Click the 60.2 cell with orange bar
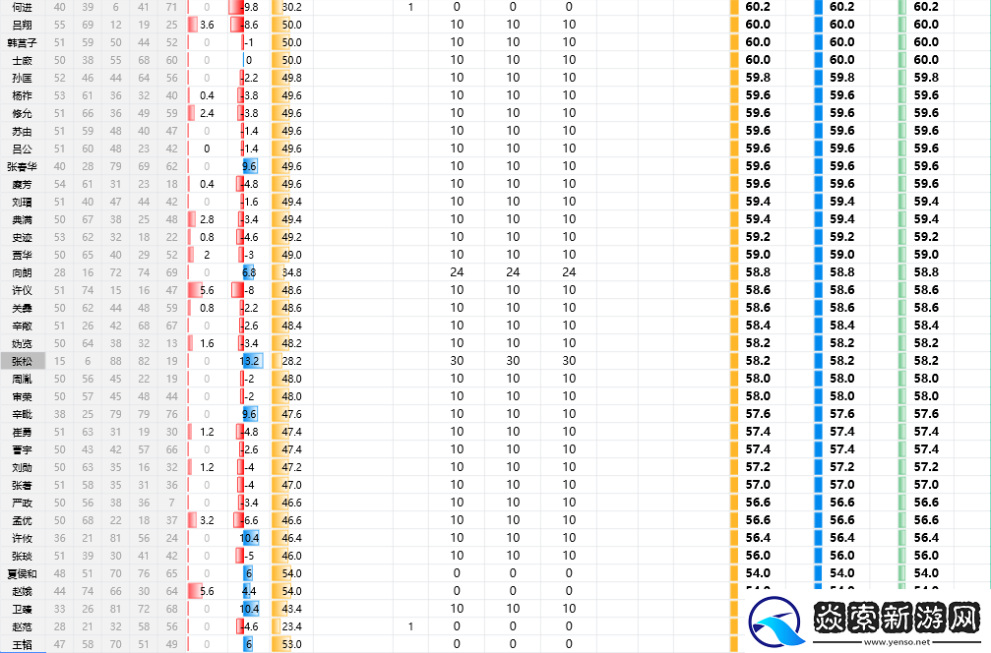Viewport: 991px width, 653px height. point(757,7)
